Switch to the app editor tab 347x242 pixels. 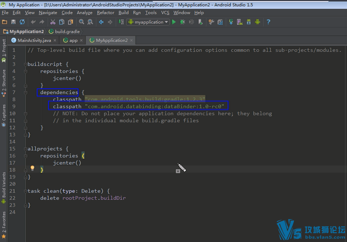73,40
